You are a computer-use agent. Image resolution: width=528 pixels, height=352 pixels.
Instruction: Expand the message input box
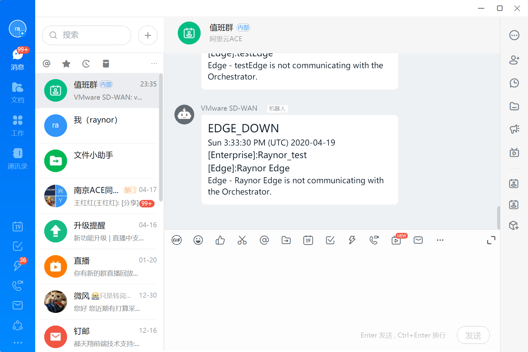(491, 240)
